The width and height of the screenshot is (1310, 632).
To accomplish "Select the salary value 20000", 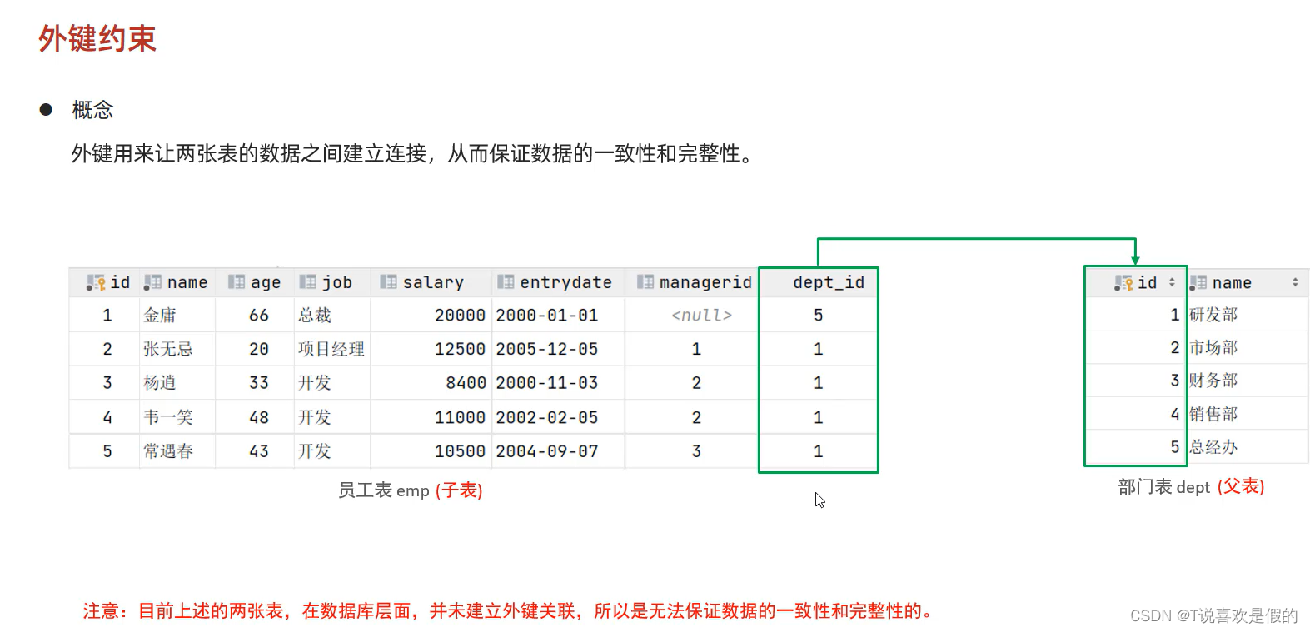I will pos(460,315).
